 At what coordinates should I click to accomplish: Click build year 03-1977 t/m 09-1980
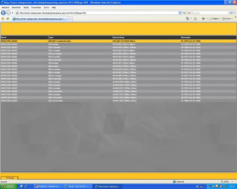coord(191,72)
